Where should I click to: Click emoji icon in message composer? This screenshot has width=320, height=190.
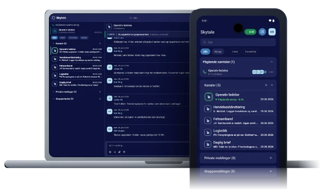click(124, 152)
